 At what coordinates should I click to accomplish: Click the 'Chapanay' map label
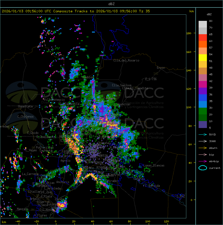click(104, 143)
